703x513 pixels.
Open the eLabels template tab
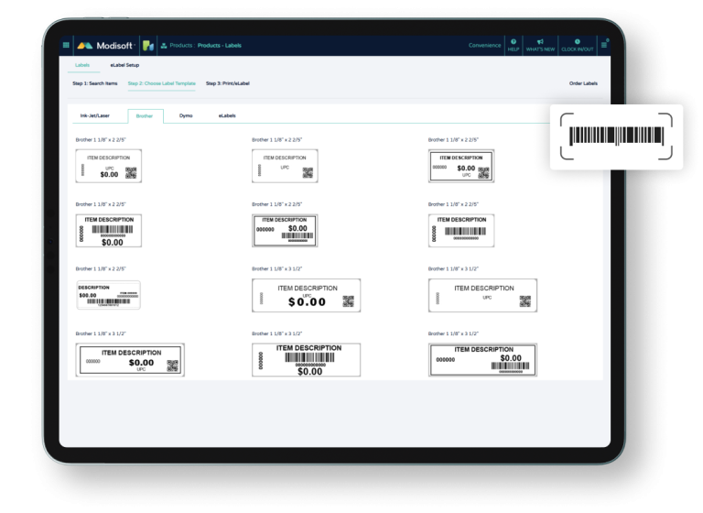[x=226, y=116]
